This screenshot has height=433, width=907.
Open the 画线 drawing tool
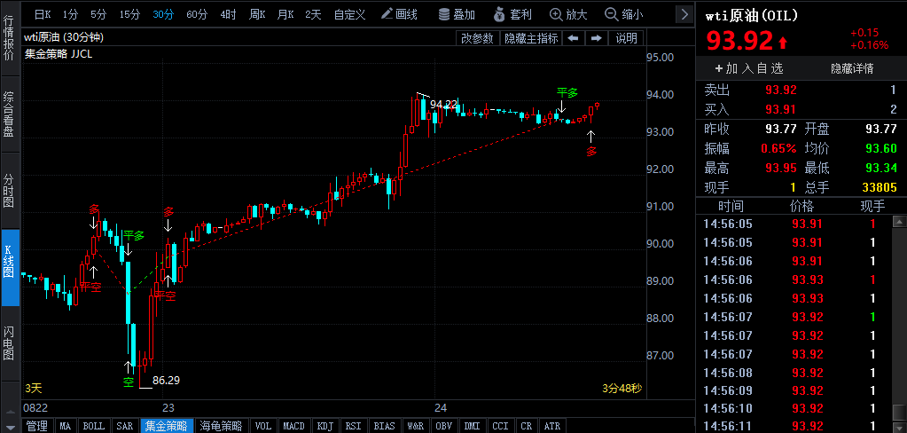click(x=400, y=14)
